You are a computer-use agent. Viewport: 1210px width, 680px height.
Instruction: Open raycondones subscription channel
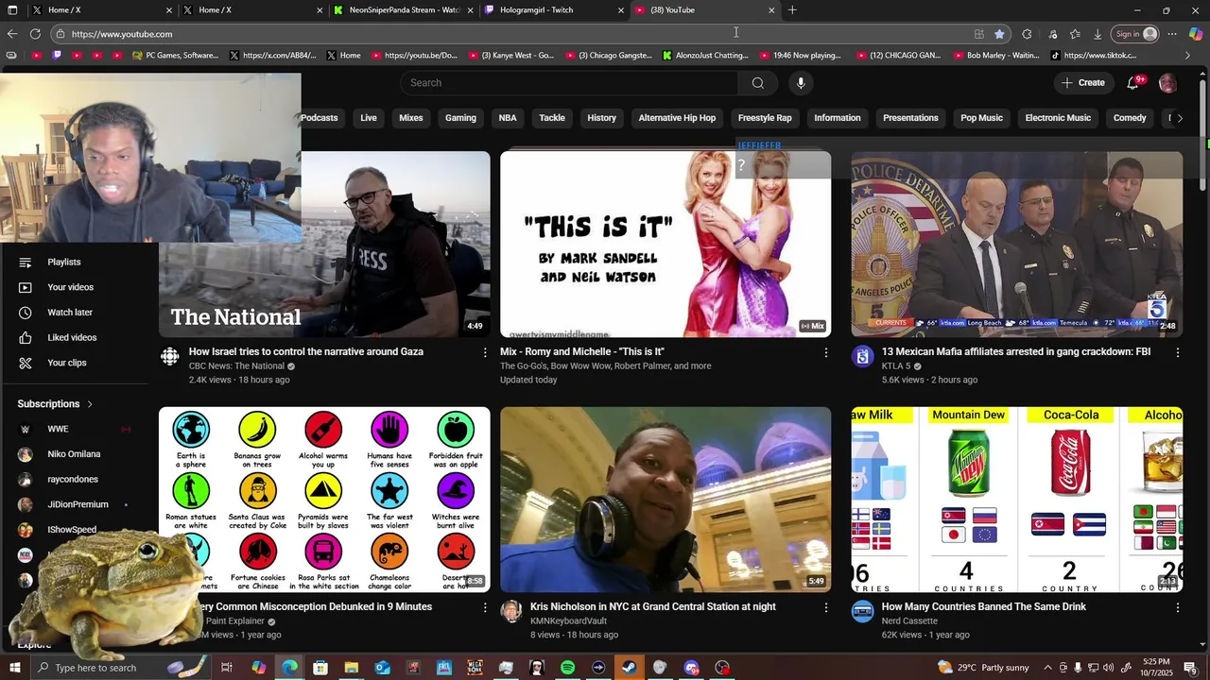pyautogui.click(x=73, y=479)
